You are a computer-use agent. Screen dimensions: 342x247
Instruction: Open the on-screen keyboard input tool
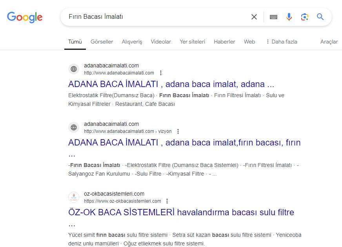(x=273, y=17)
